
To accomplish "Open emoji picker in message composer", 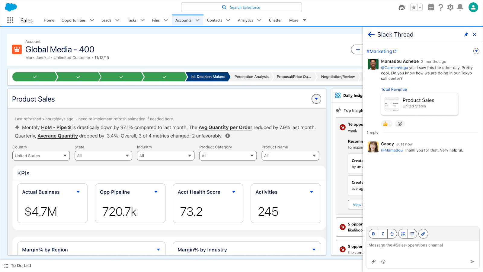I will point(383,261).
